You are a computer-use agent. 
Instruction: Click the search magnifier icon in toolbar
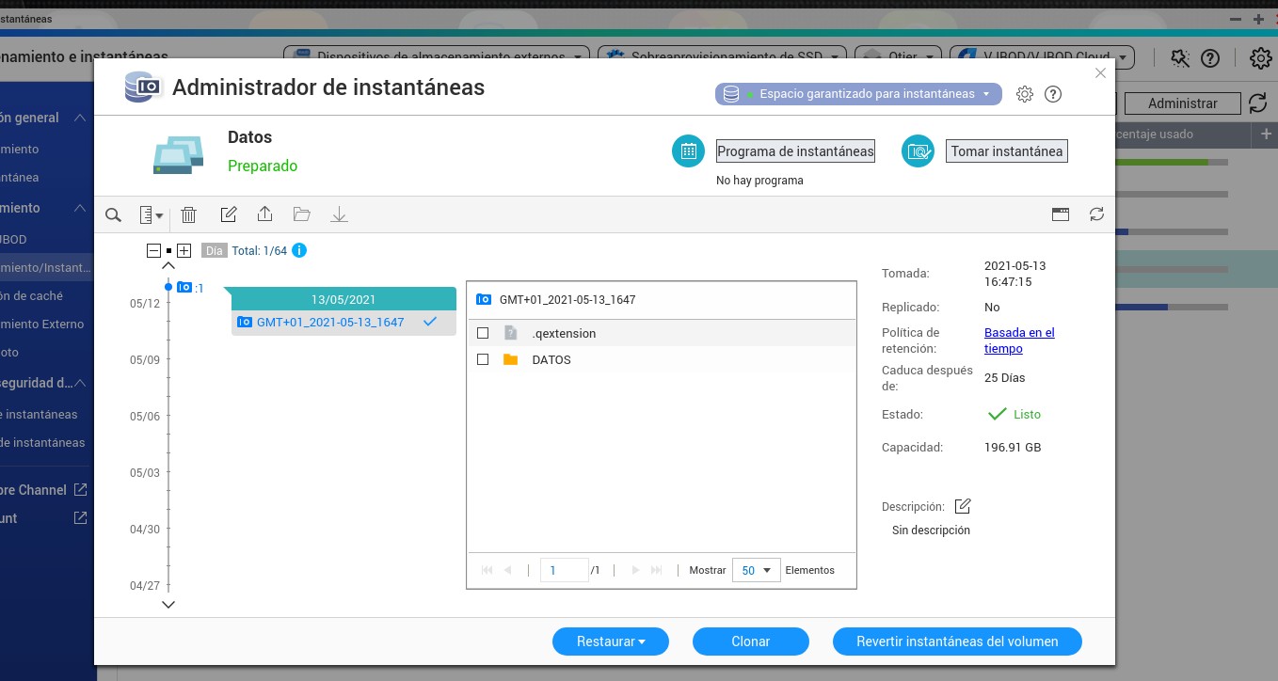[x=113, y=215]
